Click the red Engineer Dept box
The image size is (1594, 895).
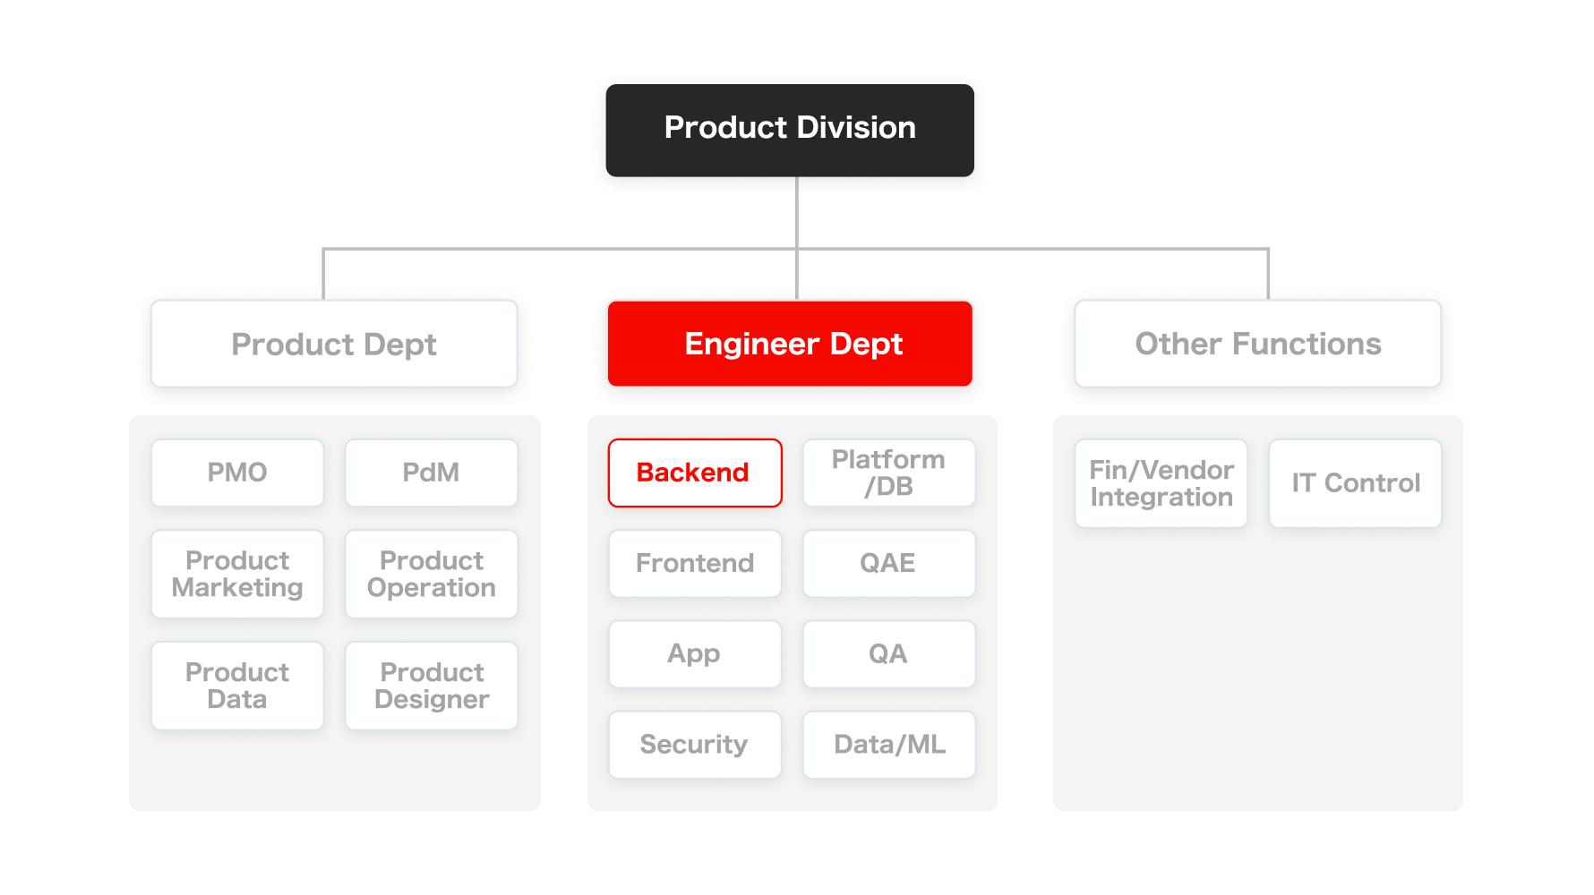790,344
